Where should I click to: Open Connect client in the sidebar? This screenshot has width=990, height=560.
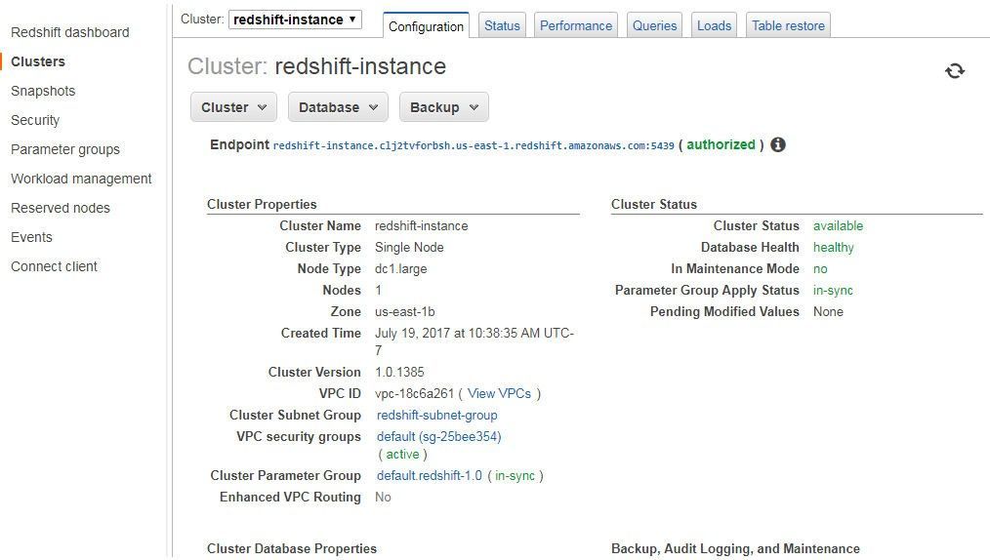(x=54, y=266)
